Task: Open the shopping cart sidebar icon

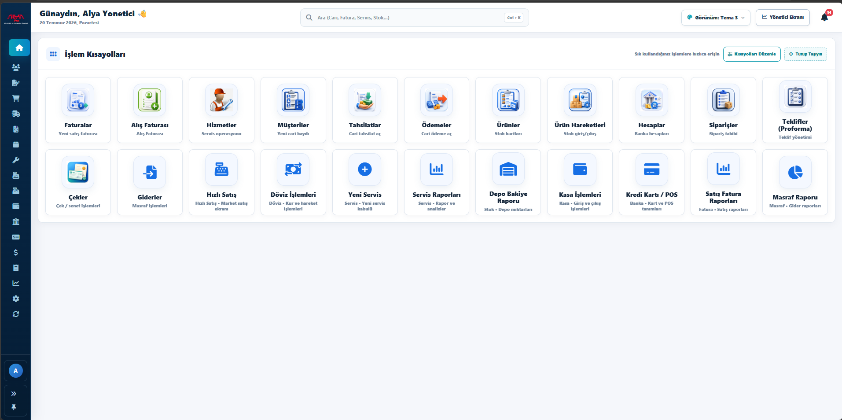Action: pos(16,98)
